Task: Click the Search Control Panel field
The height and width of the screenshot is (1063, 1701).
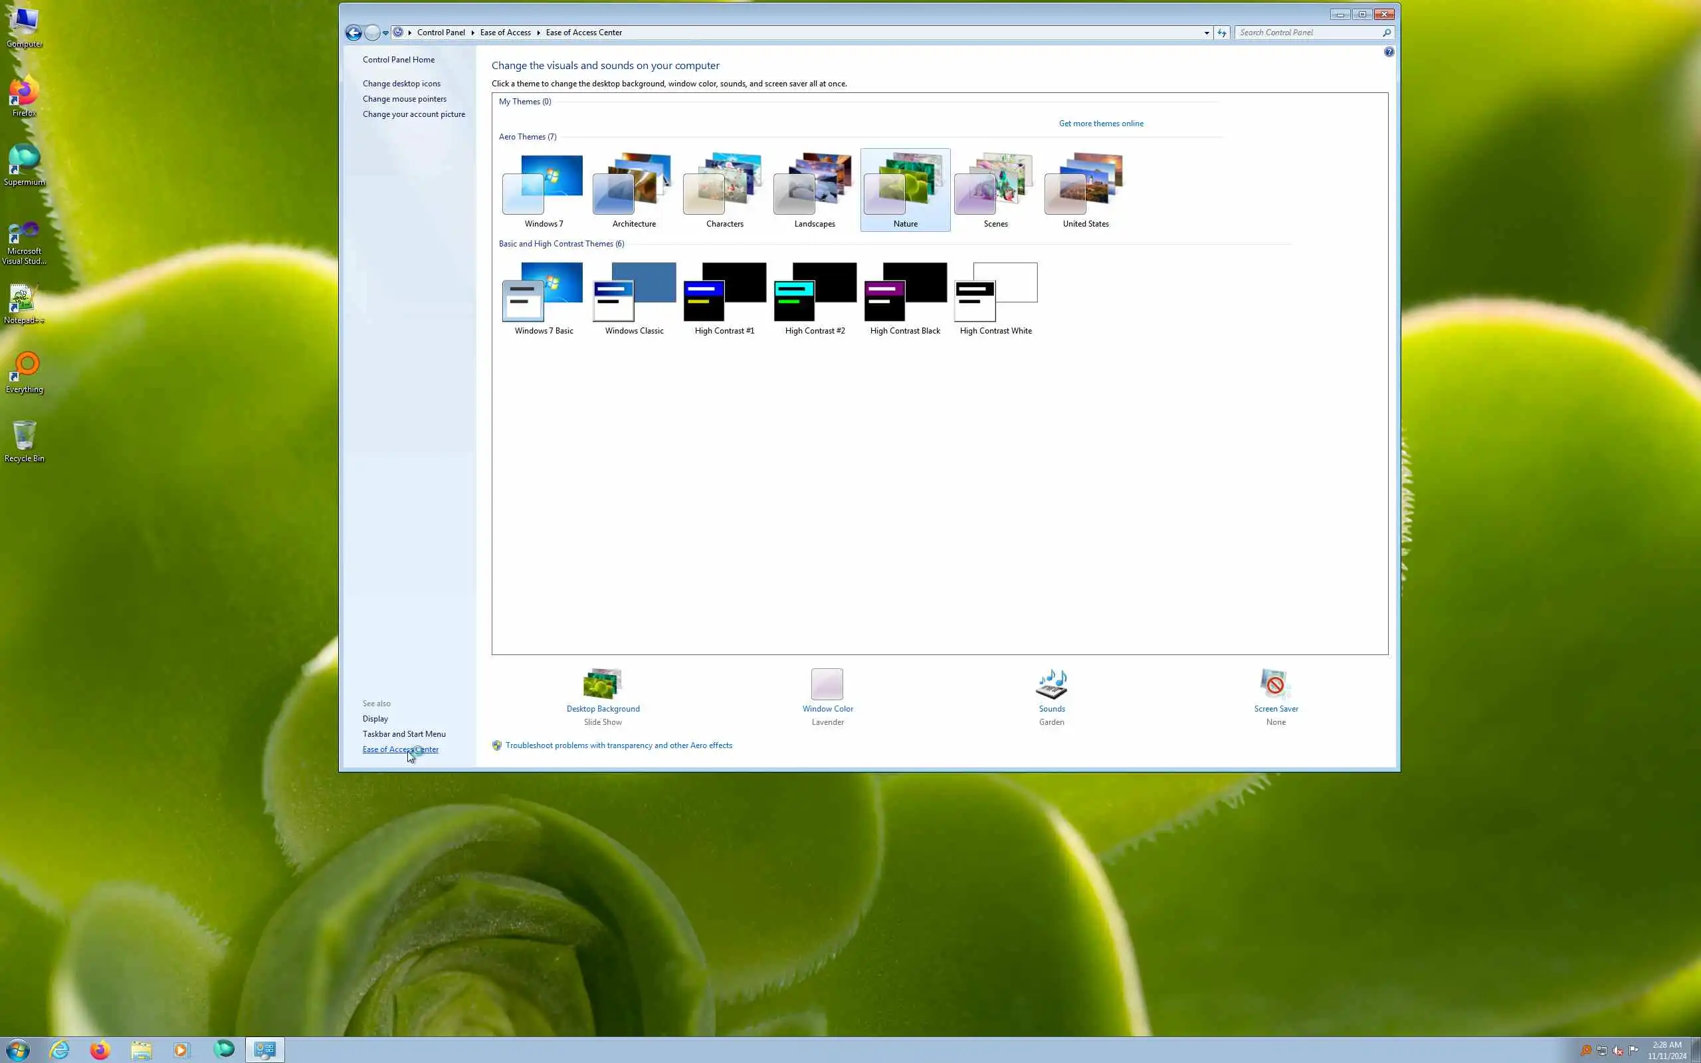Action: [1308, 33]
